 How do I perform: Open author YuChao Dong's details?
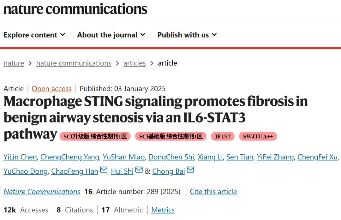pyautogui.click(x=25, y=171)
